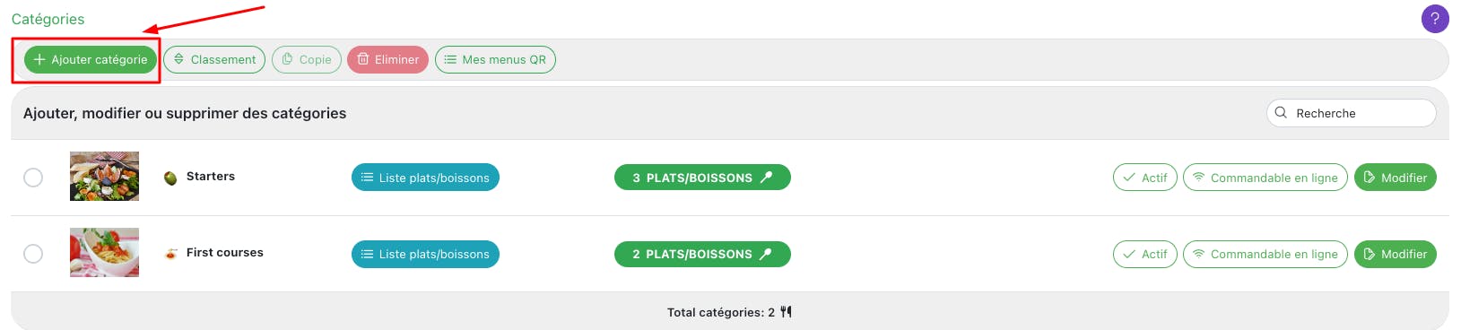Toggle Commandable en ligne for First courses
The width and height of the screenshot is (1461, 330).
tap(1265, 254)
